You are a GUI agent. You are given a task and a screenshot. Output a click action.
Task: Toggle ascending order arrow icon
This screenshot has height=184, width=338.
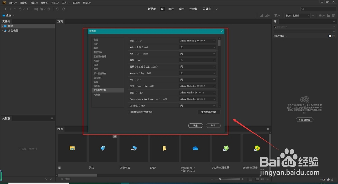(x=313, y=16)
